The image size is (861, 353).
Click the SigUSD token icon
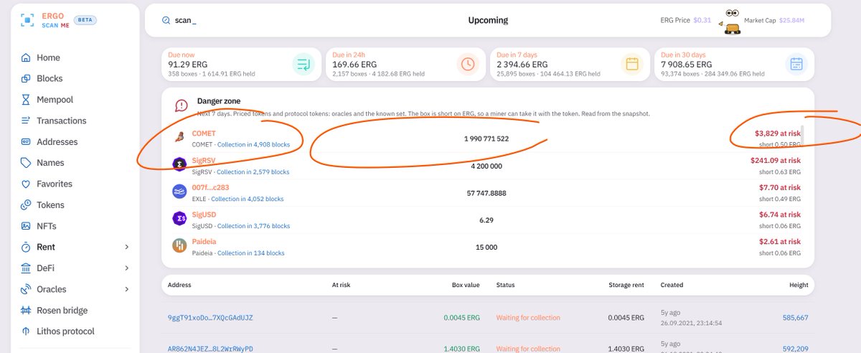click(x=179, y=218)
